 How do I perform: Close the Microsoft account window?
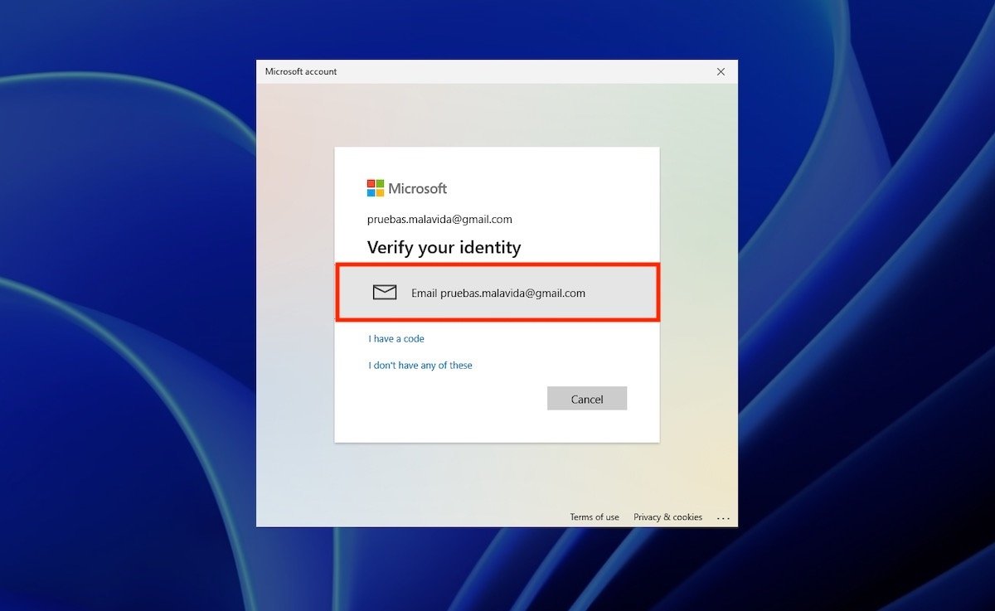click(x=721, y=71)
